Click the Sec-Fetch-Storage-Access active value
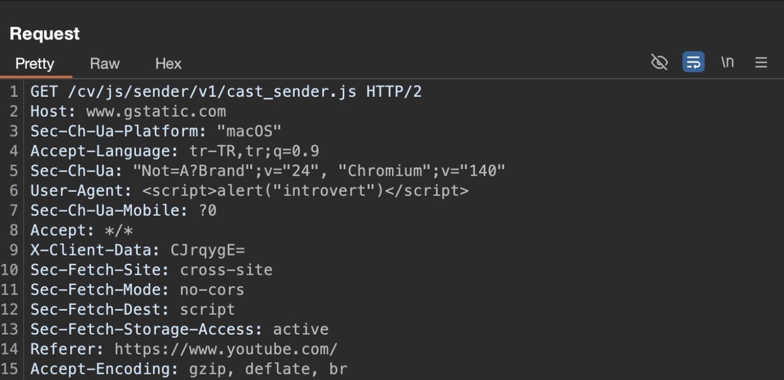The height and width of the screenshot is (380, 784). 301,329
